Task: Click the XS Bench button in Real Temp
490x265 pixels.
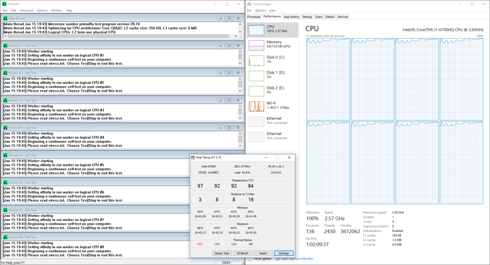Action: pos(243,253)
